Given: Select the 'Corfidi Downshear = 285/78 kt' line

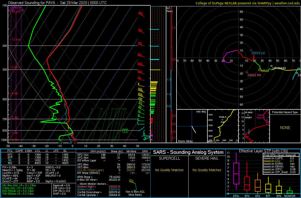Looking at the screenshot, I should tap(99, 192).
